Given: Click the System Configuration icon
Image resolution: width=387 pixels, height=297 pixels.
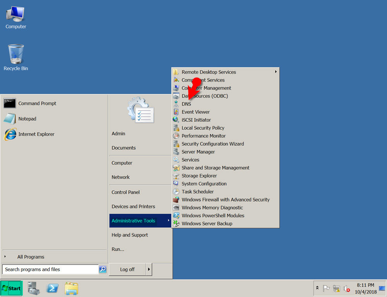Looking at the screenshot, I should click(x=176, y=184).
